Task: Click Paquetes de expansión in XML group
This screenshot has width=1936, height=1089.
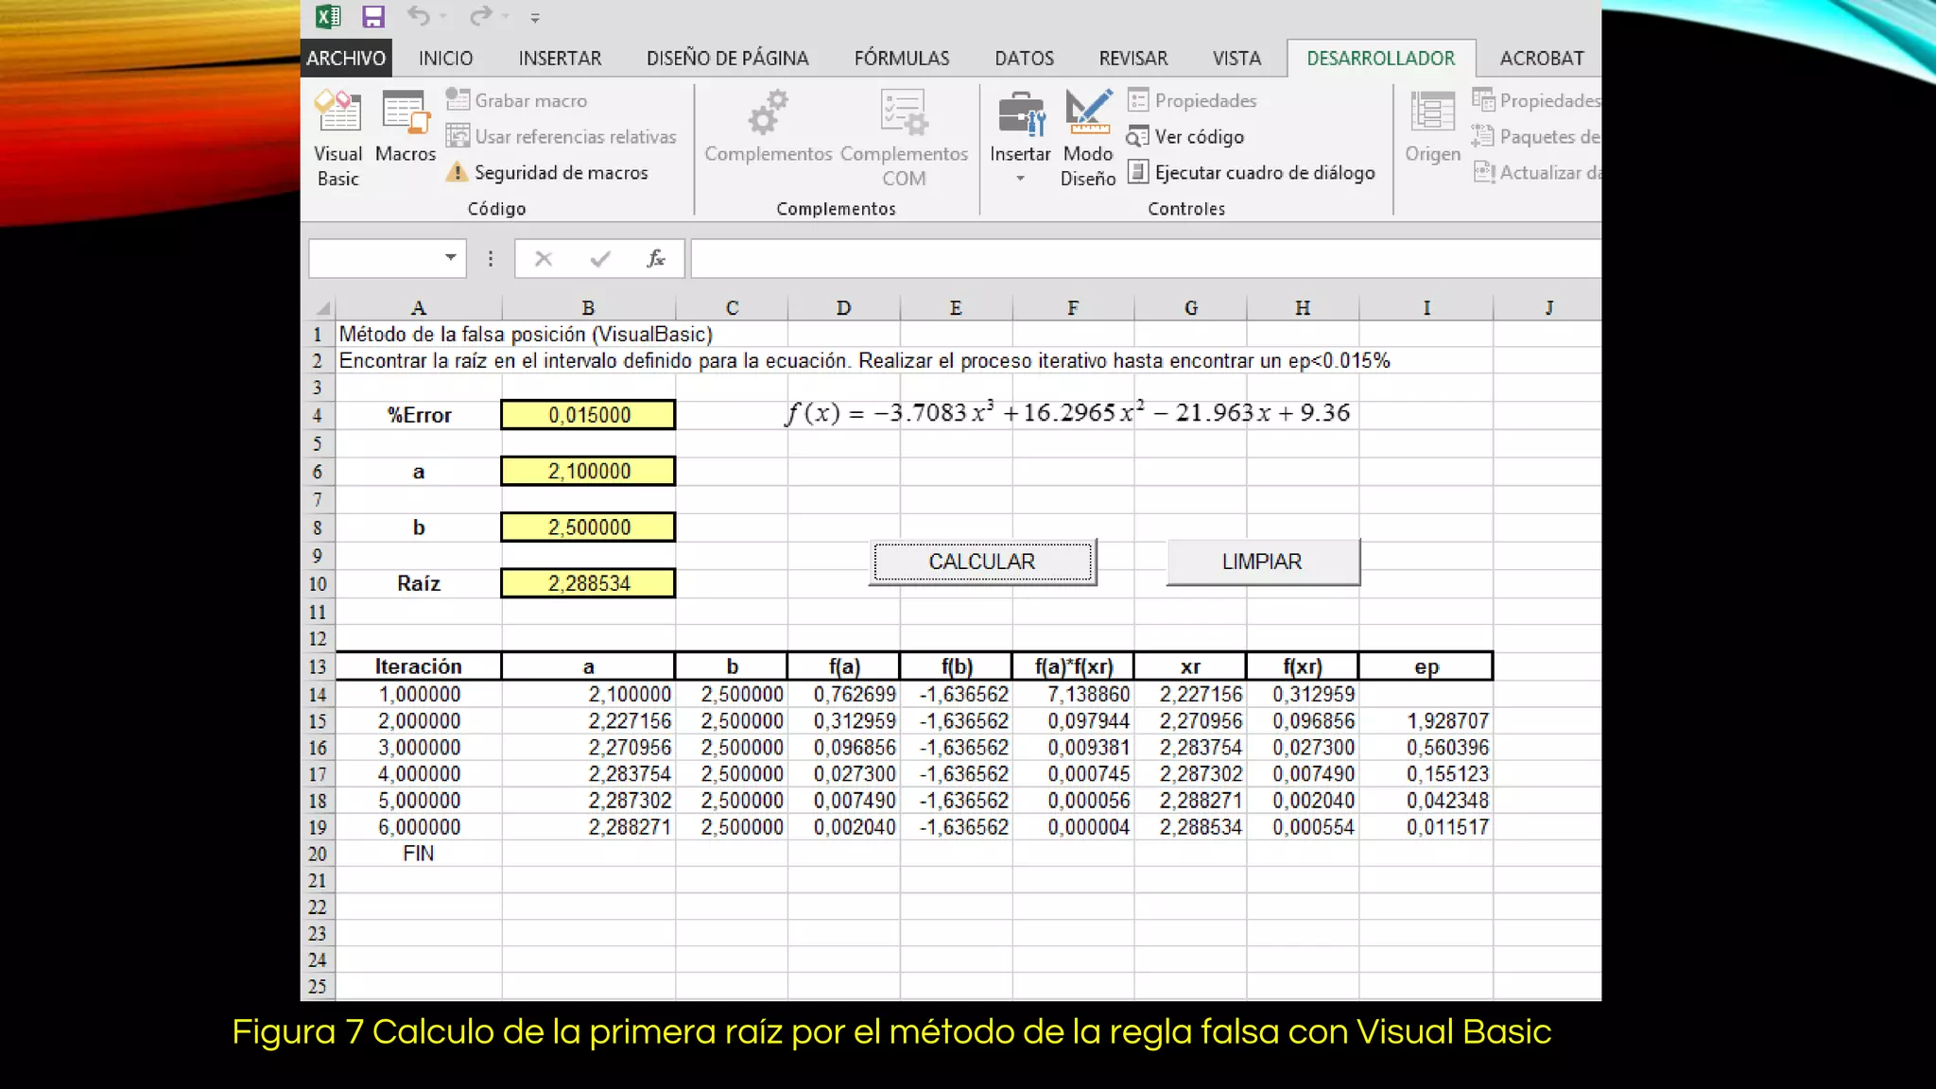Action: [1536, 136]
